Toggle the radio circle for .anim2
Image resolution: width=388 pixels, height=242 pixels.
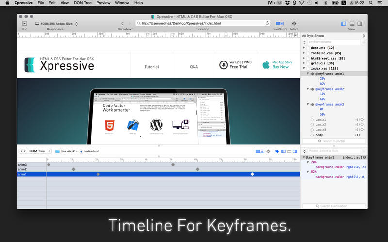tap(362, 124)
